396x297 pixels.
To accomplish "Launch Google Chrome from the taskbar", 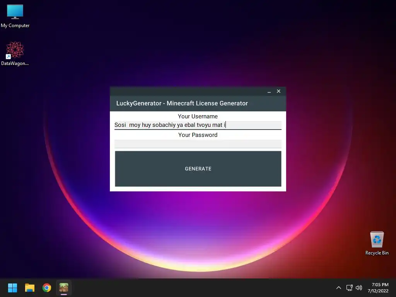I will coord(47,288).
